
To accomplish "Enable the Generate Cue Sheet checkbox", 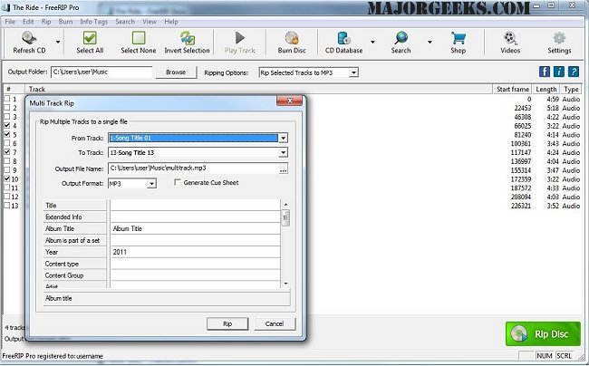I will click(x=178, y=182).
